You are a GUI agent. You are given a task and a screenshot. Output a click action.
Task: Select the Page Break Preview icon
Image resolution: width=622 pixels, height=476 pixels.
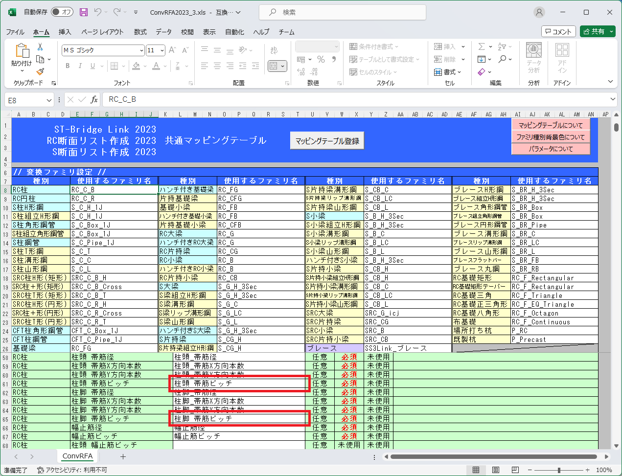pos(515,470)
